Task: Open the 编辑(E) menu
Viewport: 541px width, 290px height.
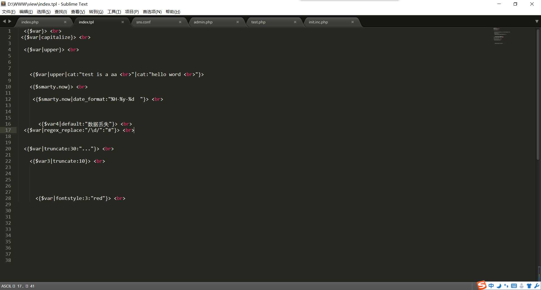Action: click(x=26, y=12)
